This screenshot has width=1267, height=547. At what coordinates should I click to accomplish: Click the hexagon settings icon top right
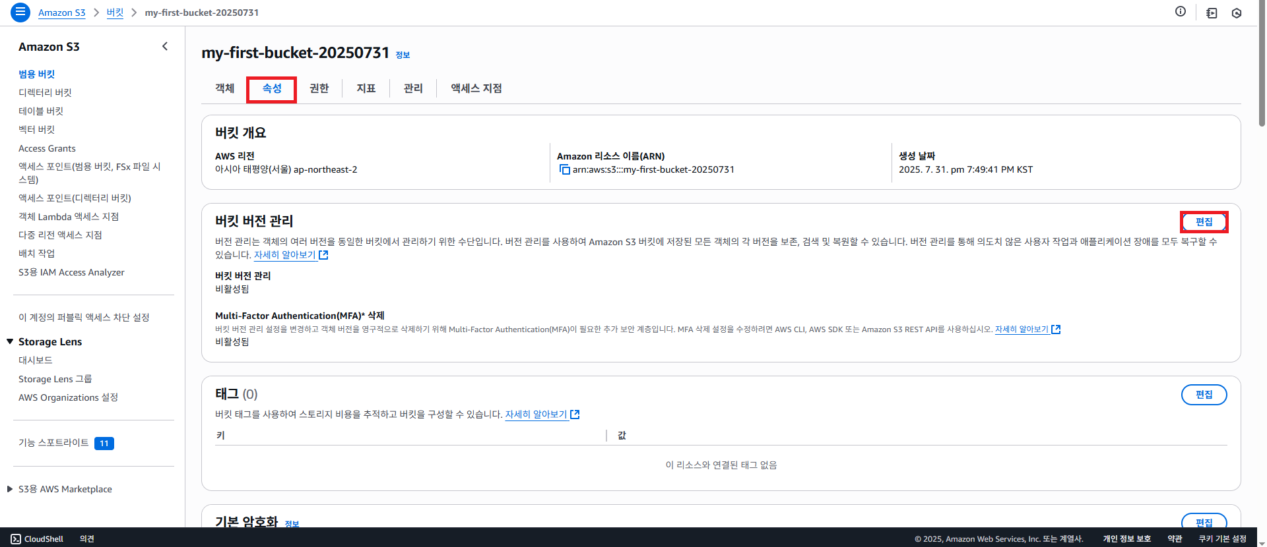click(1237, 13)
